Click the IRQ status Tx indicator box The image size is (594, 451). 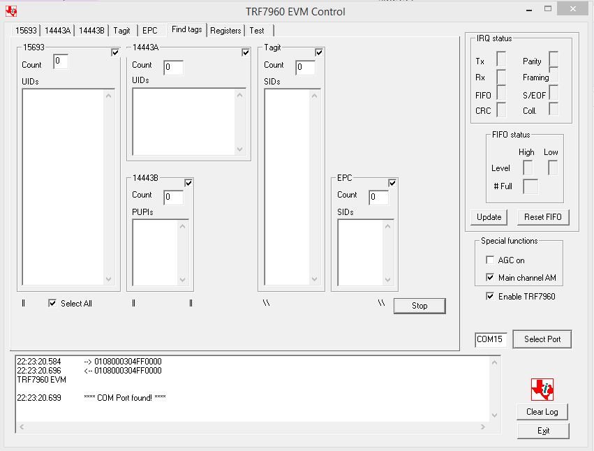[x=501, y=59]
